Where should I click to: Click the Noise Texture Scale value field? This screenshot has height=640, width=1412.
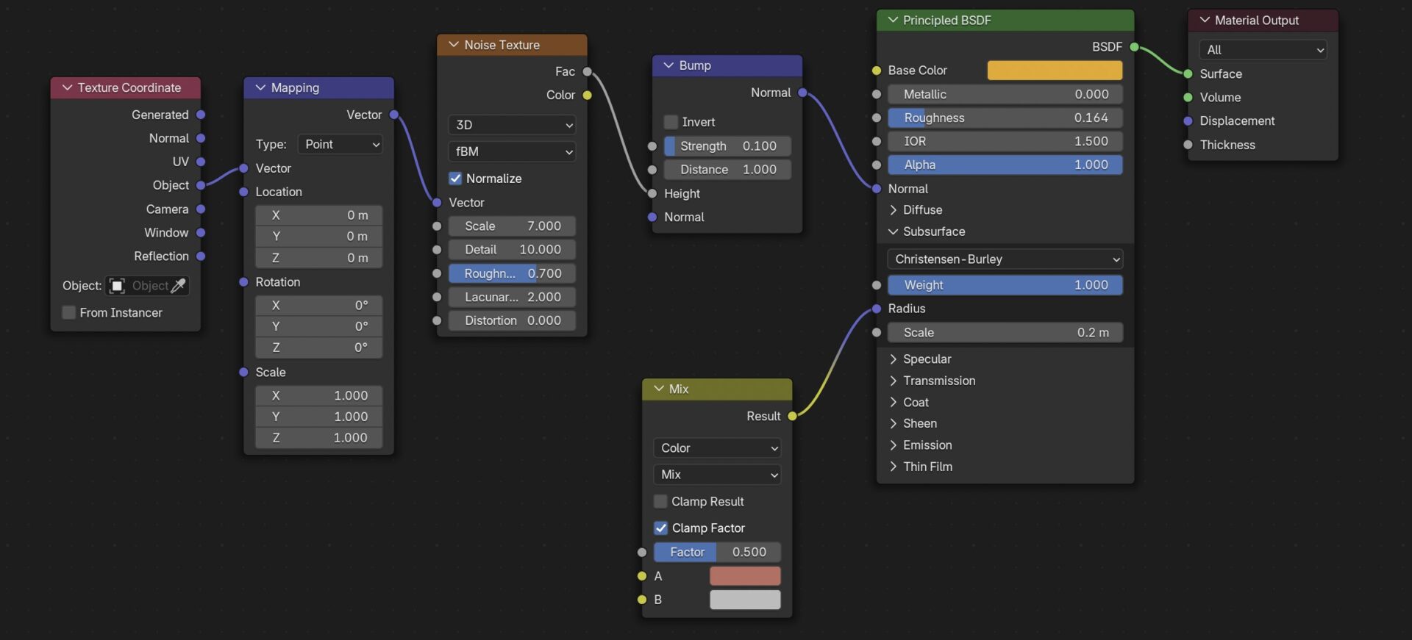(x=512, y=226)
